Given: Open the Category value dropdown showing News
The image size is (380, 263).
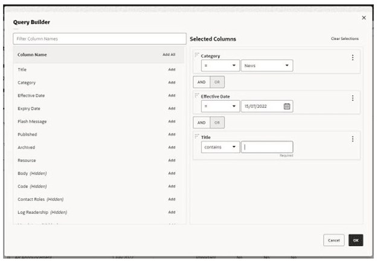Looking at the screenshot, I should click(267, 66).
